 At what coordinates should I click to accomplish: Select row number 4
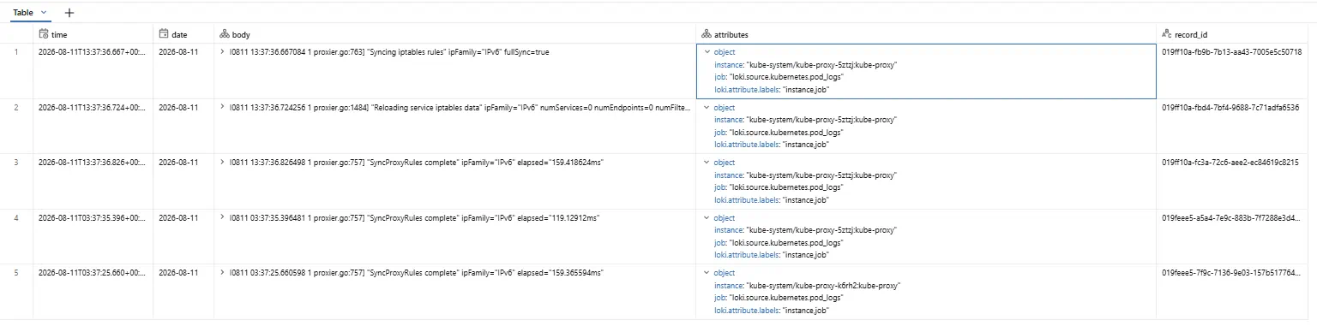(15, 218)
